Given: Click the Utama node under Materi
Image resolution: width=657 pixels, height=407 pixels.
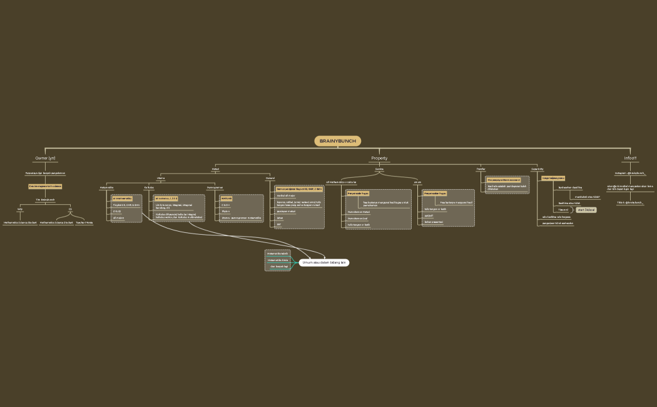Looking at the screenshot, I should (161, 178).
